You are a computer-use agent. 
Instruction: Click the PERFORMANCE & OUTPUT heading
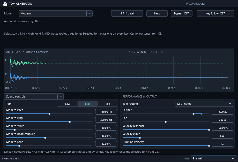click(140, 96)
